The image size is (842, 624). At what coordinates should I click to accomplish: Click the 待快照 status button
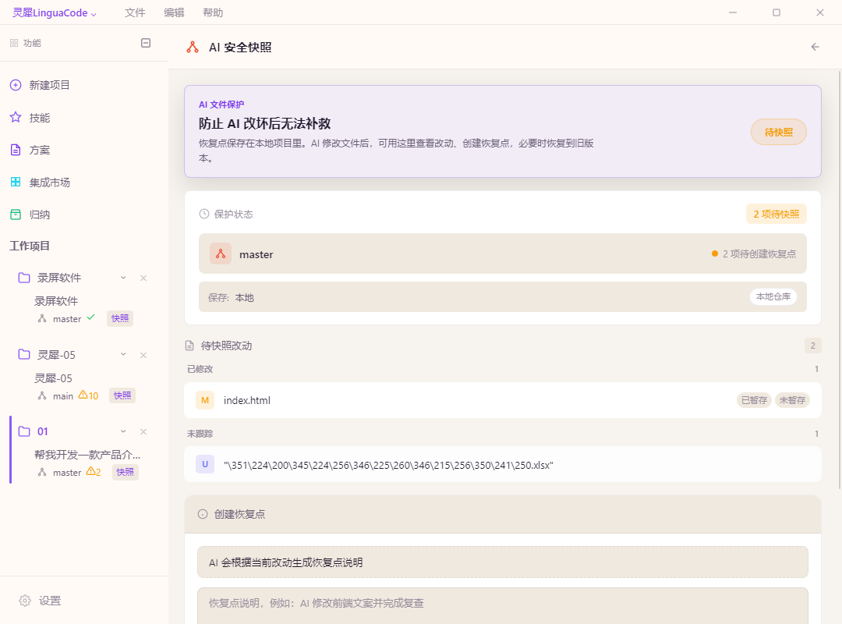click(x=779, y=133)
